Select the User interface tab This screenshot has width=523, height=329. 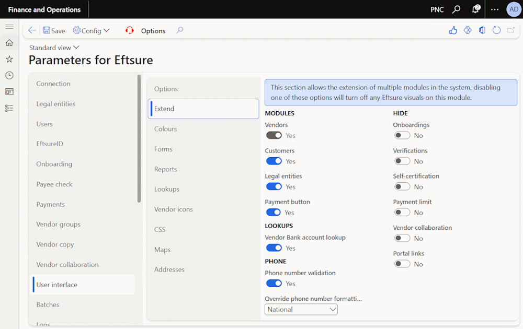(83, 285)
